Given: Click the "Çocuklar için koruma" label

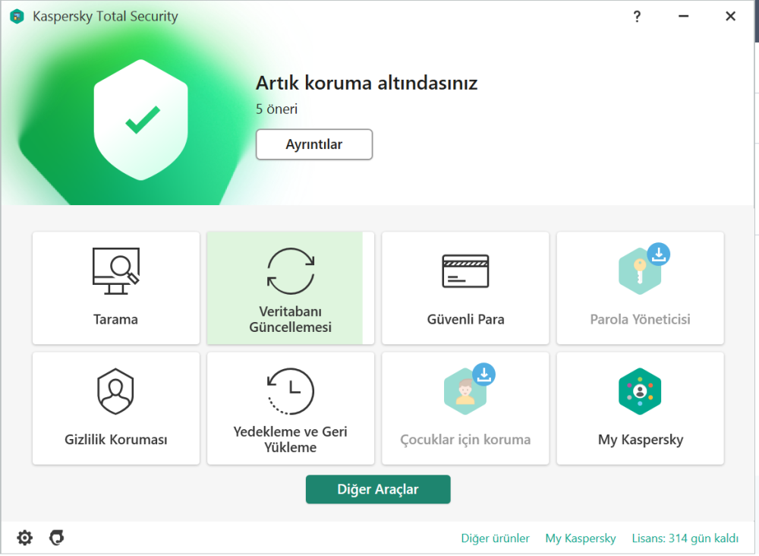Looking at the screenshot, I should (x=465, y=439).
